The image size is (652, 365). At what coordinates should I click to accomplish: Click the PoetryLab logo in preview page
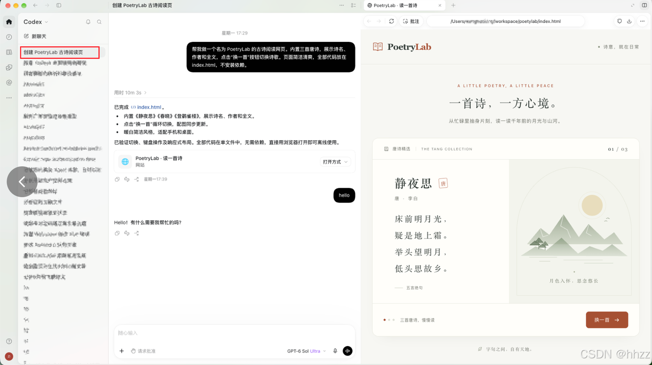click(402, 47)
